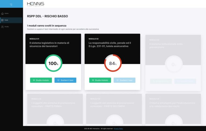Screen dimensions: 206x131
Task: Click the graduation cap icon in Modulo 01 Studia button
Action: (x=34, y=80)
